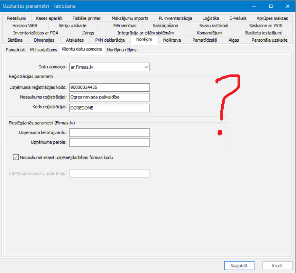Click the Uzņēmuma parole field
This screenshot has width=296, height=273.
(109, 142)
